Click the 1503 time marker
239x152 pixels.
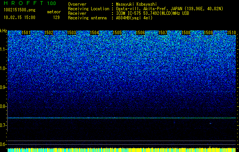point(72,33)
